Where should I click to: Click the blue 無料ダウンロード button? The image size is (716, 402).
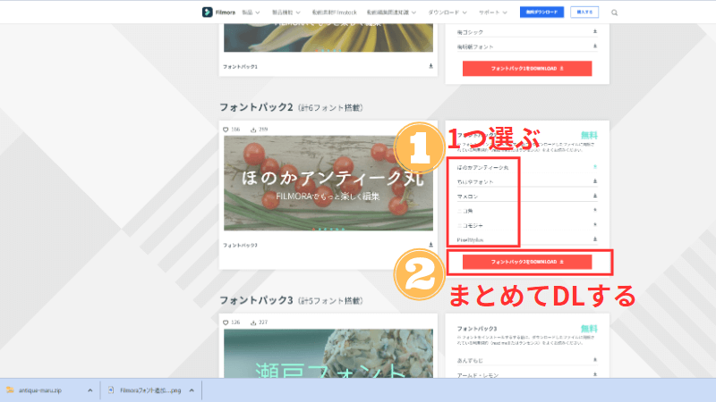[x=541, y=12]
